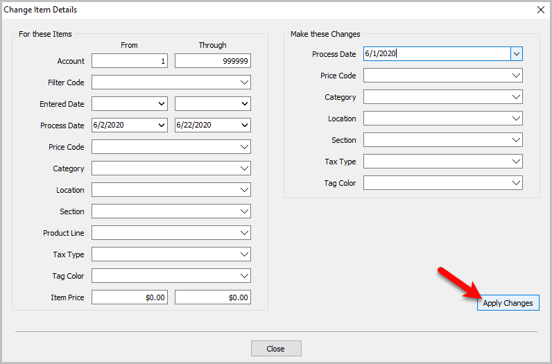Open the Section dropdown under Make these Changes
Screen dimensions: 552x364
click(x=443, y=140)
